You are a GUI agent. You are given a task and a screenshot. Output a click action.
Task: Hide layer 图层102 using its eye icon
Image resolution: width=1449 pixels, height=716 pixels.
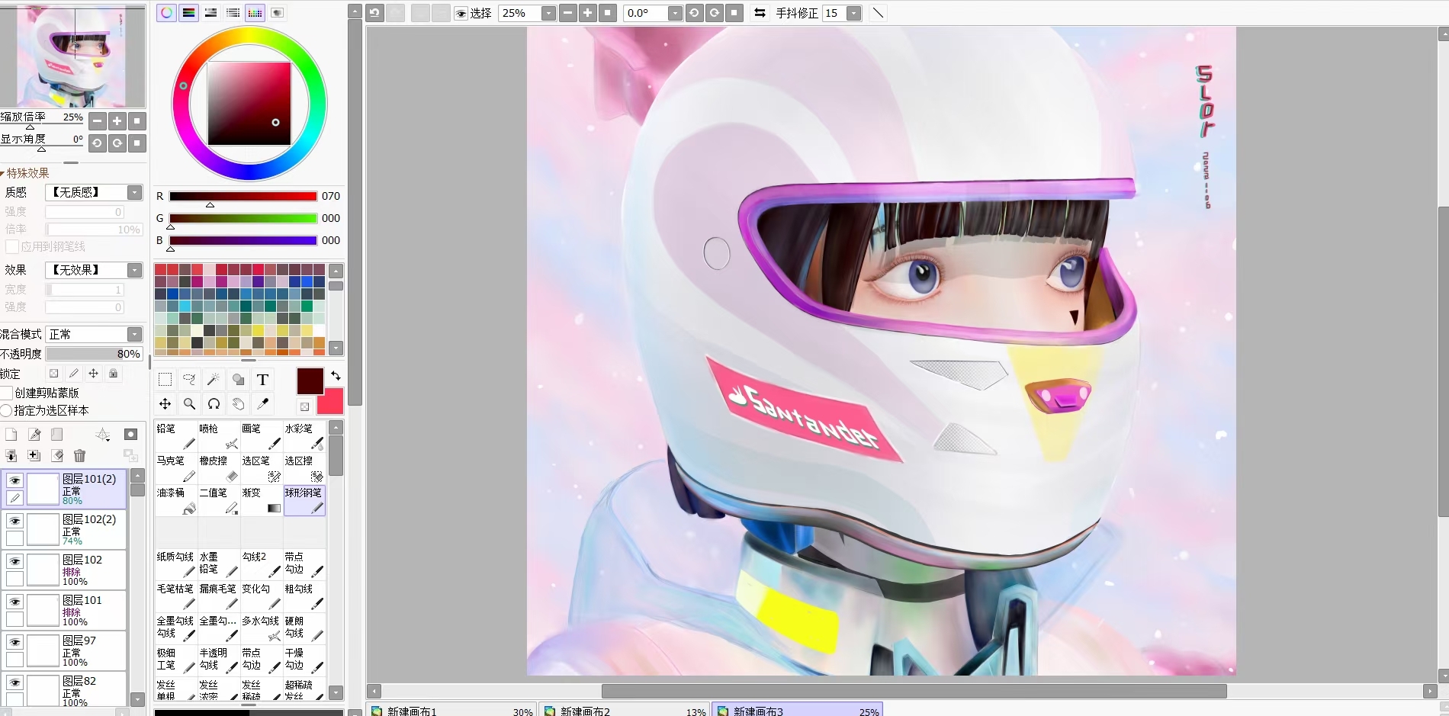[x=14, y=561]
